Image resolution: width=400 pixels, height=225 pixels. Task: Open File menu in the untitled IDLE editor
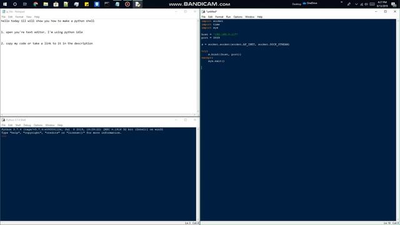(x=203, y=17)
